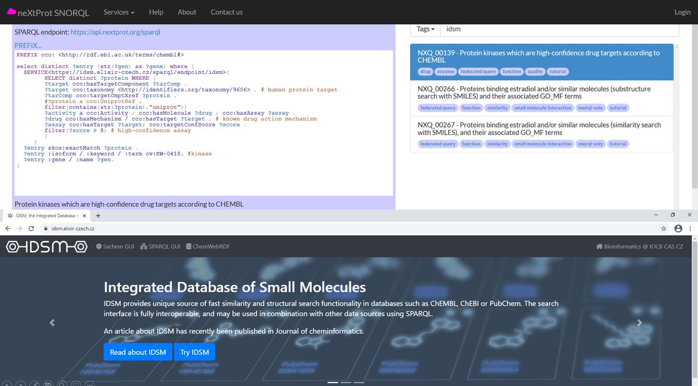Open the Tags dropdown in search
This screenshot has width=698, height=386.
click(426, 29)
